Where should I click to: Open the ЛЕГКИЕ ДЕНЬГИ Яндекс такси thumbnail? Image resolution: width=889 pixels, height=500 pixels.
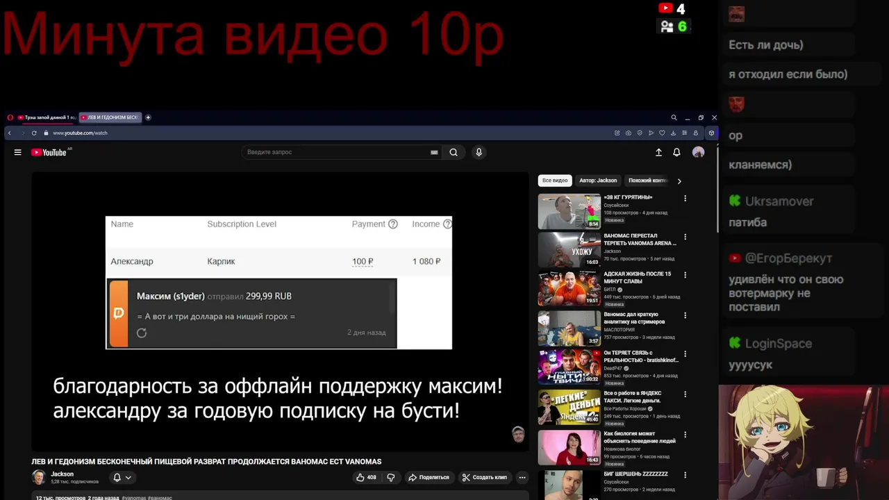[x=570, y=406]
